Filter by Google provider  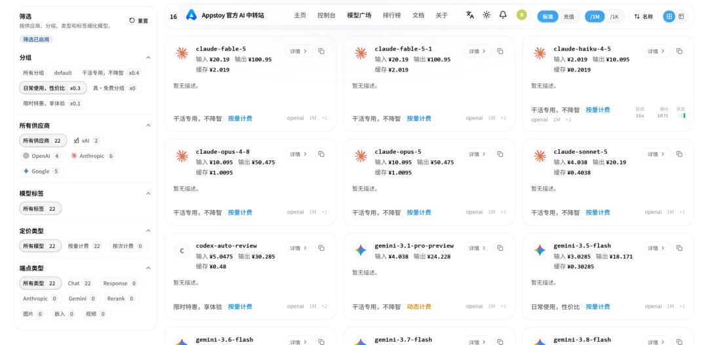coord(41,172)
